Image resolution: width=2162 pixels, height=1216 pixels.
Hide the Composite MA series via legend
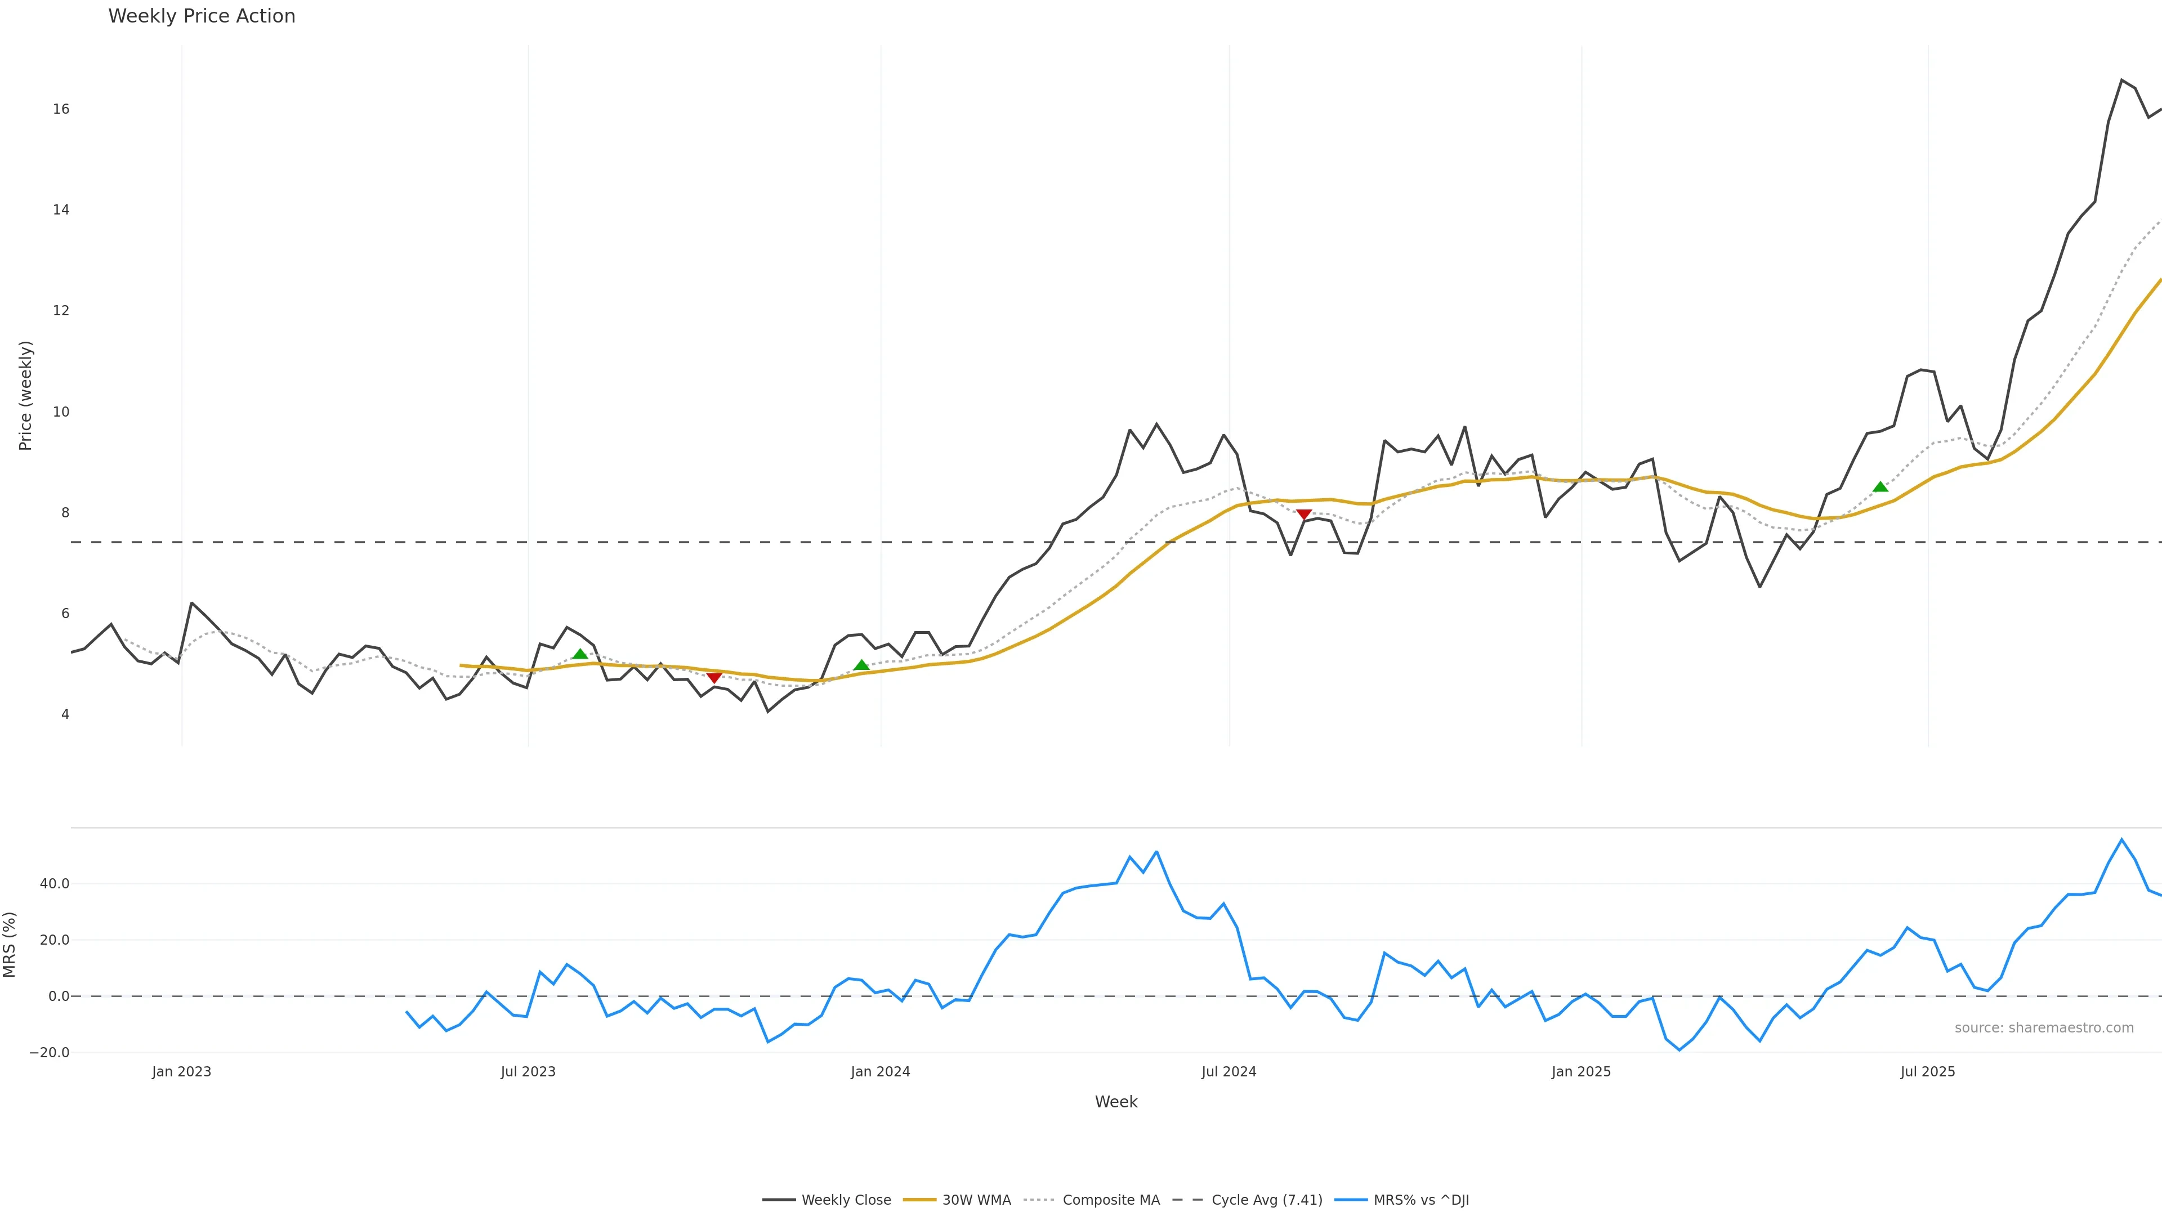[1110, 1200]
